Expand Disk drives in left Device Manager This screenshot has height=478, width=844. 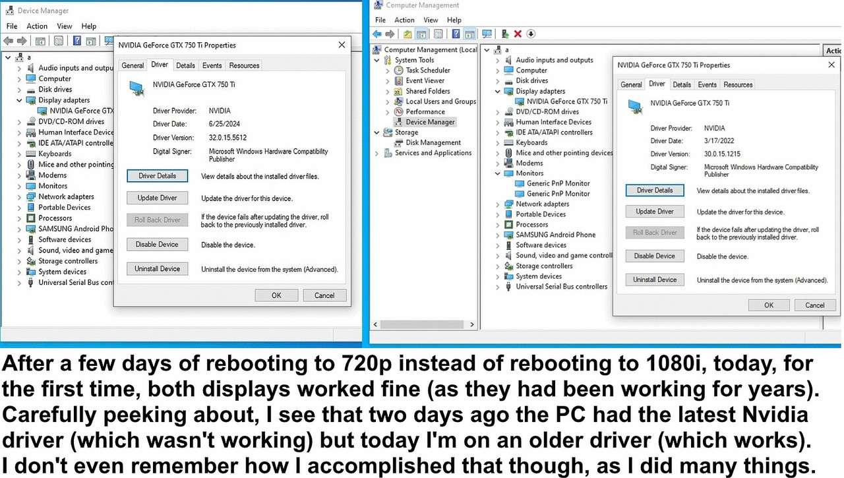pyautogui.click(x=19, y=90)
